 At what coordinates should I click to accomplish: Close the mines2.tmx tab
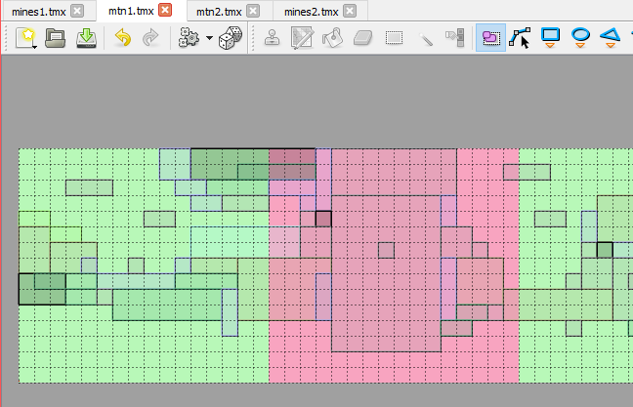tap(350, 11)
